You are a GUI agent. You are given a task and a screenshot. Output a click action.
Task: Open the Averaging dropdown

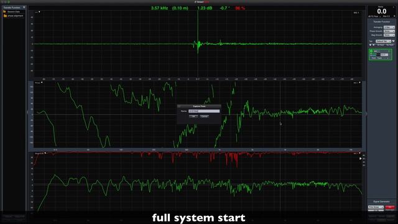click(x=389, y=27)
